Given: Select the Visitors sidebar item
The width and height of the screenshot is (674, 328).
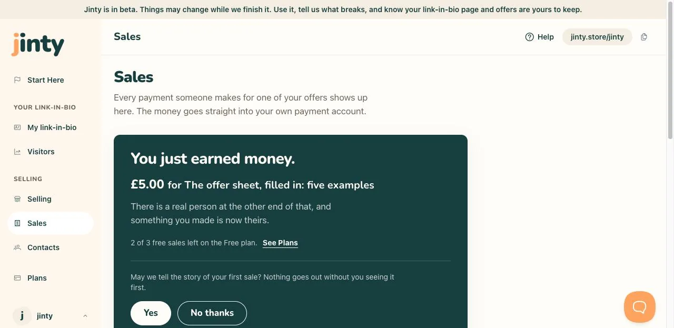Looking at the screenshot, I should tap(51, 152).
